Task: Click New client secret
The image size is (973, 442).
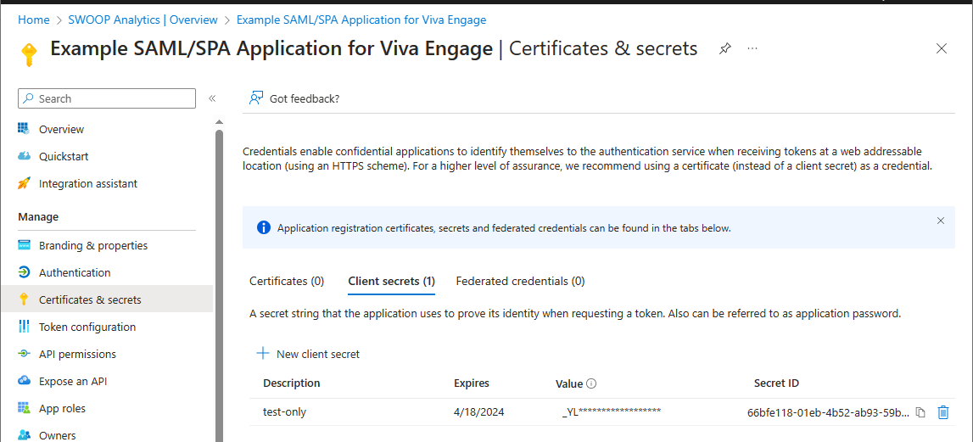Action: tap(309, 354)
